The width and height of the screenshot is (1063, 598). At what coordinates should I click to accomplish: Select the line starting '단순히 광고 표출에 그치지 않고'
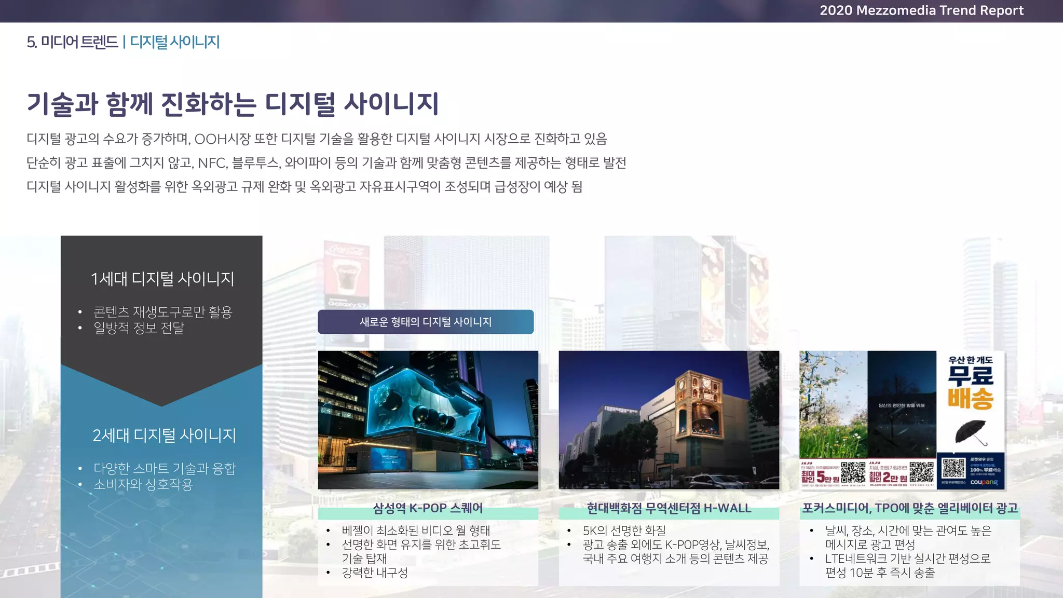pos(326,163)
